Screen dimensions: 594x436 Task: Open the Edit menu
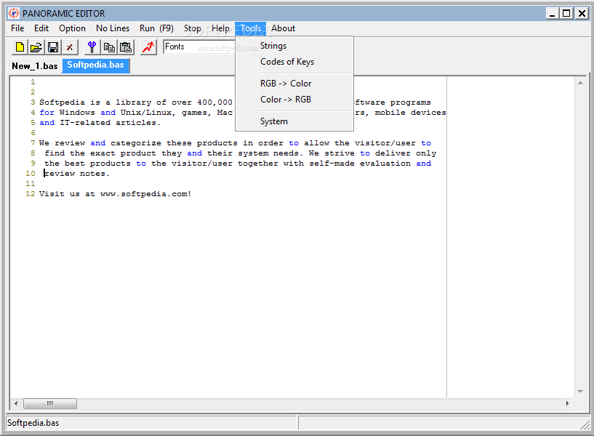tap(41, 28)
